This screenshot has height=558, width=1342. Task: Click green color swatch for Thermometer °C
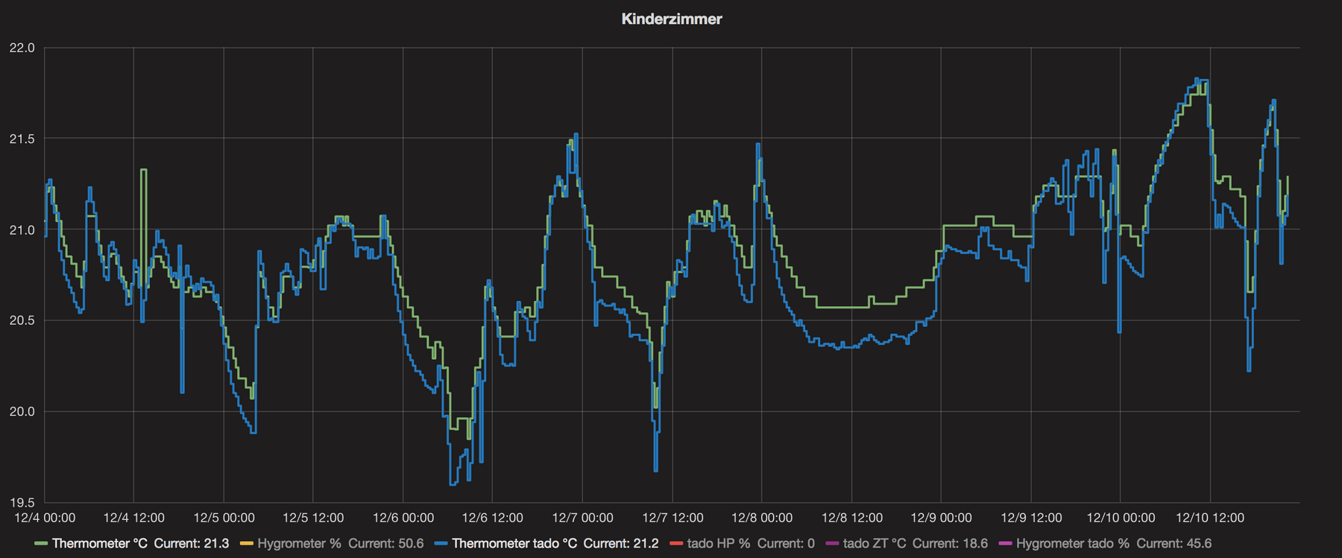[41, 544]
